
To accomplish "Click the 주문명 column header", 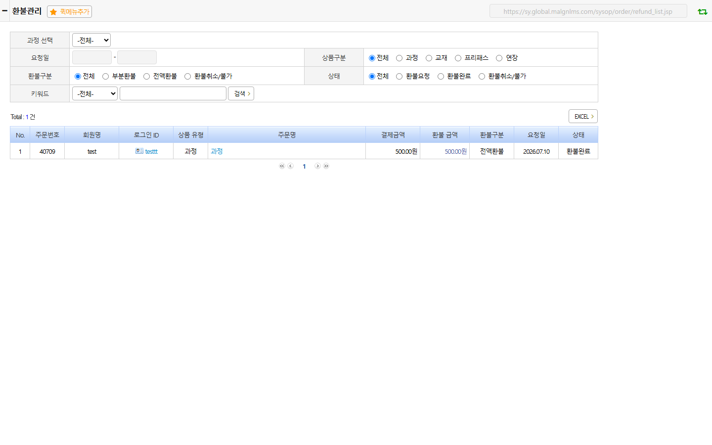I will 287,135.
